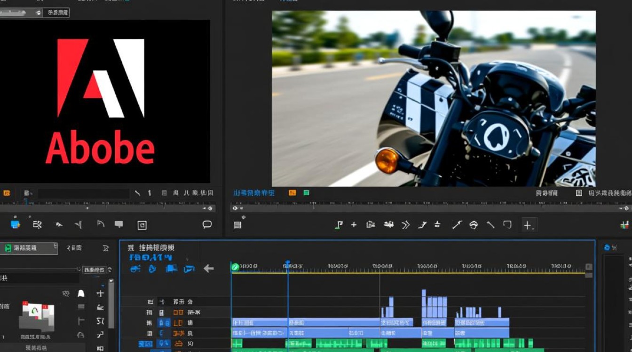Click the blue timecode text below the motorcycle preview
632x352 pixels.
pyautogui.click(x=254, y=193)
